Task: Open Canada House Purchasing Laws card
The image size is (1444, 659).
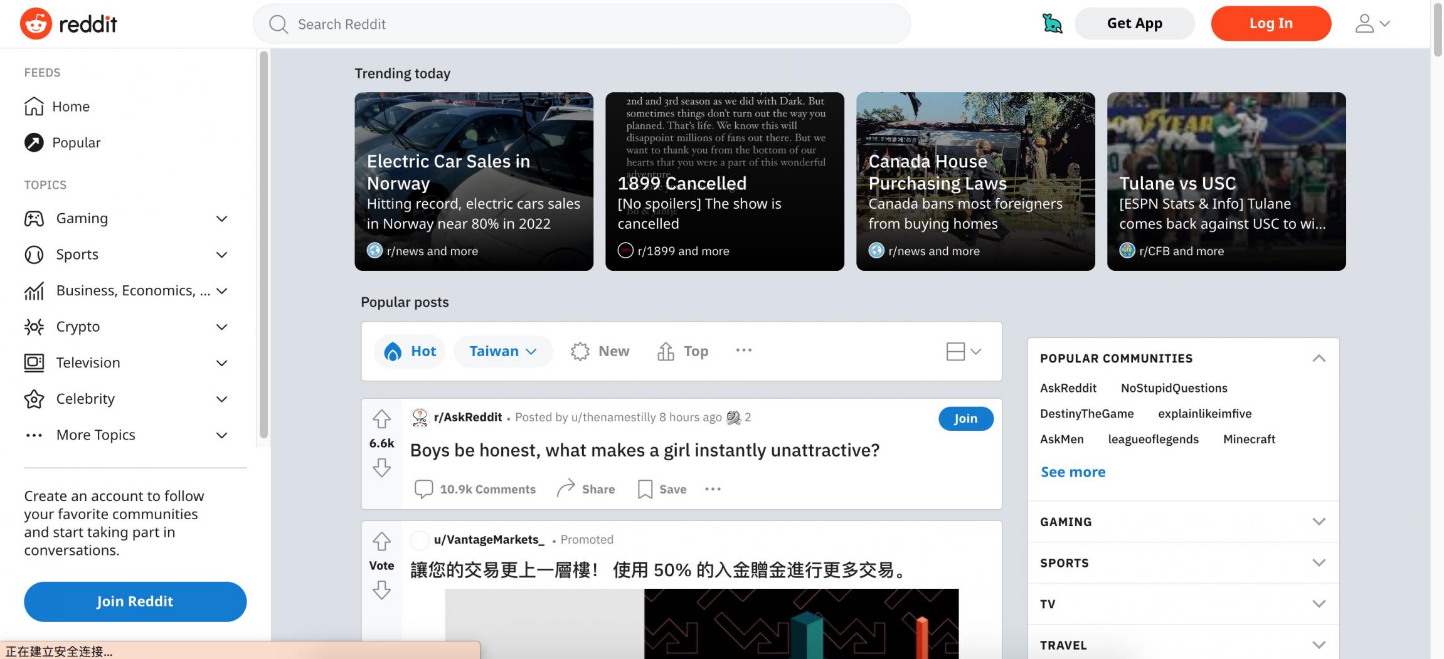Action: [x=975, y=181]
